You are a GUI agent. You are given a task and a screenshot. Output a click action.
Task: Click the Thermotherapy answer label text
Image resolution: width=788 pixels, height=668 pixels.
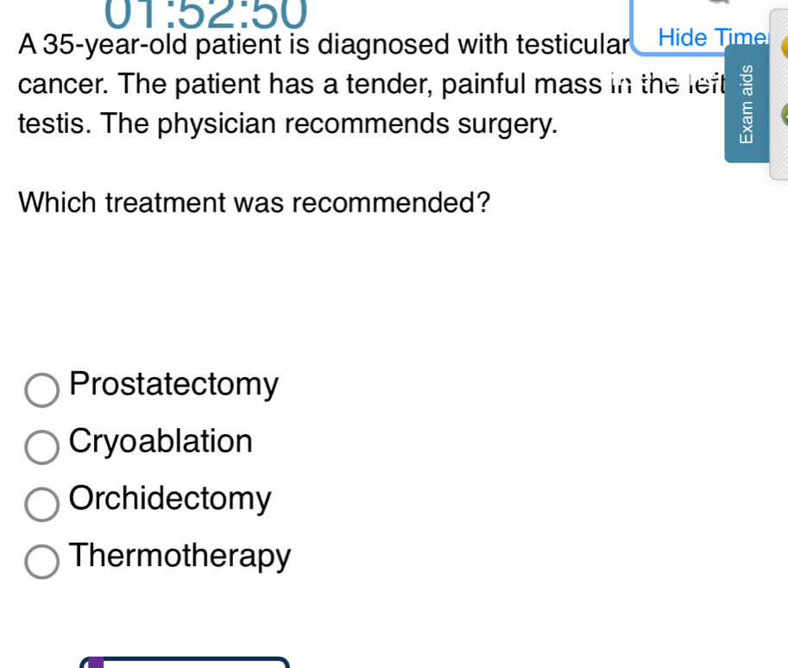click(180, 555)
